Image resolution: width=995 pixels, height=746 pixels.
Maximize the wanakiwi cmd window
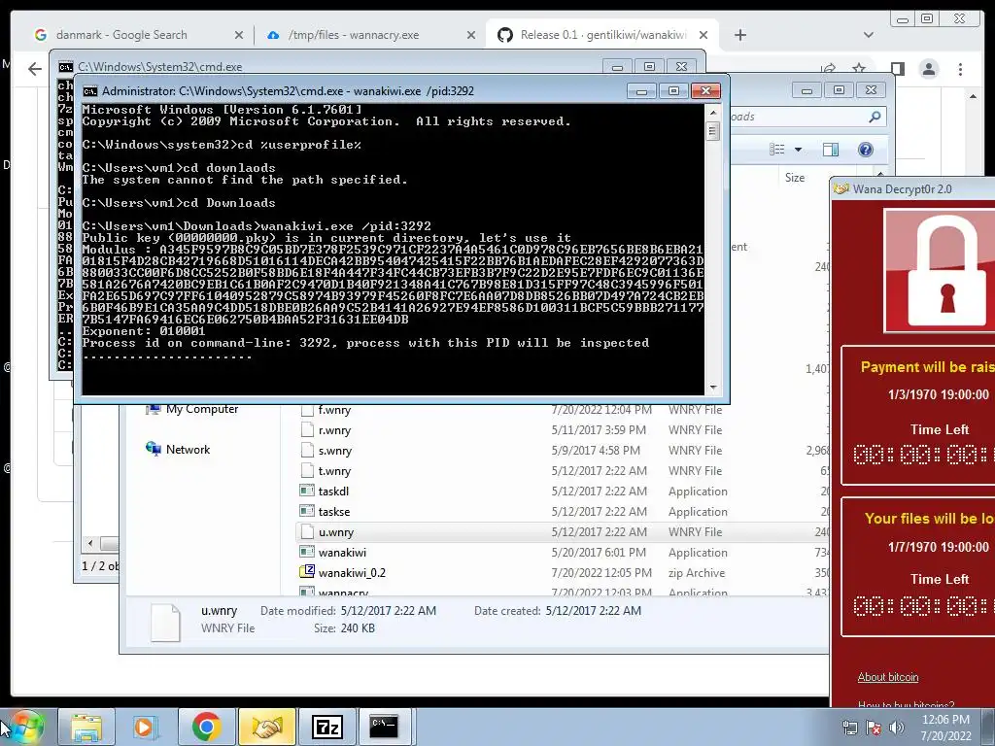(673, 91)
